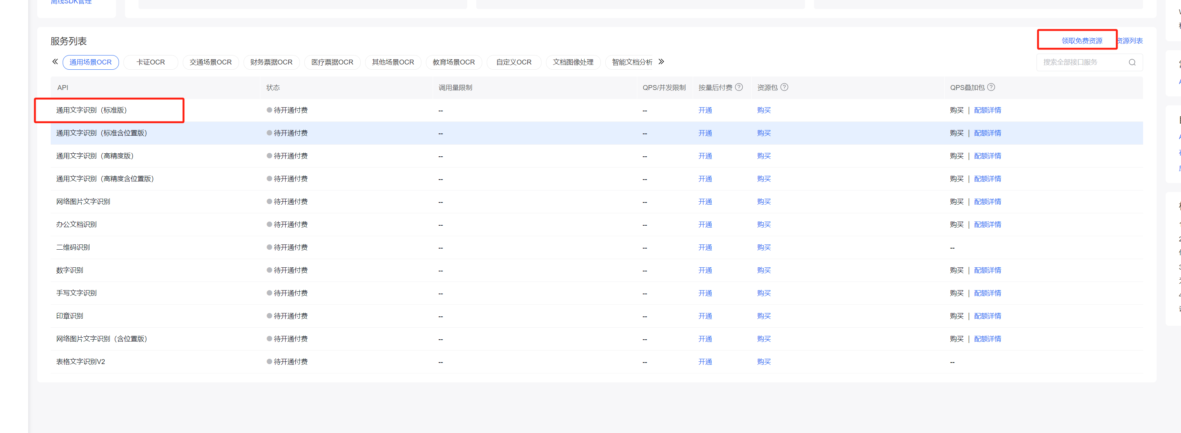The image size is (1181, 433).
Task: Open the 文档图像处理 tab
Action: (x=573, y=62)
